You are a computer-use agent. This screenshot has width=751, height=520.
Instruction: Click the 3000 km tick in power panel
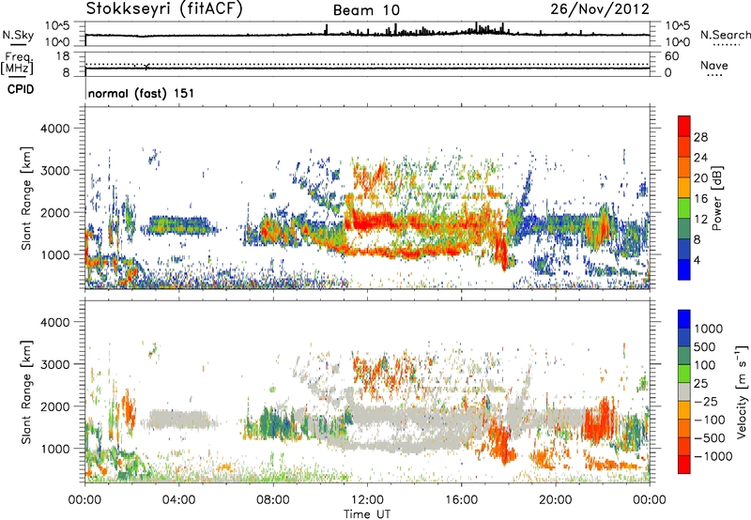pyautogui.click(x=54, y=171)
